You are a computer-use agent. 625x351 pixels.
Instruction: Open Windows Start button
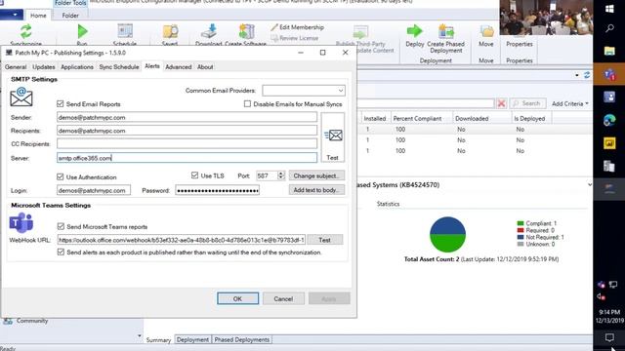(x=609, y=9)
